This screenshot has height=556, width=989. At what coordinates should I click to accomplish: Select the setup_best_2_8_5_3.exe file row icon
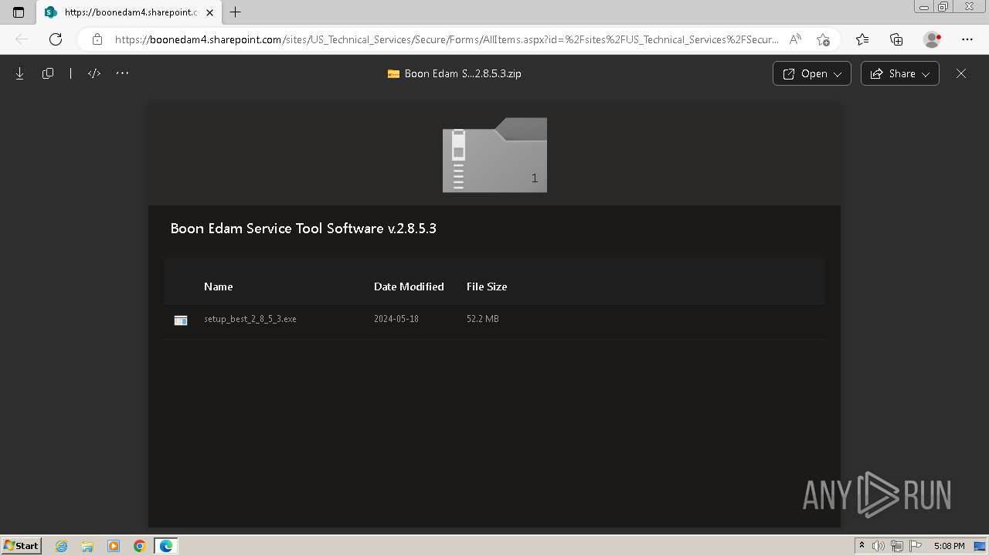click(x=181, y=320)
